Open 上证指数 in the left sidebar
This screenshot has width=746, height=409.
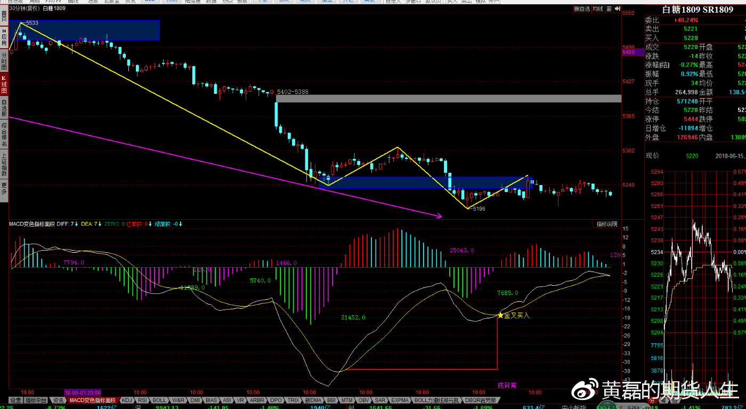click(x=4, y=164)
